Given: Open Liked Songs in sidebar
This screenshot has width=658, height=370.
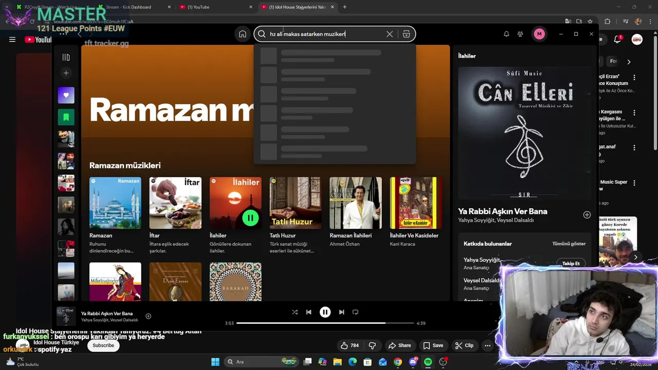Looking at the screenshot, I should [x=66, y=95].
